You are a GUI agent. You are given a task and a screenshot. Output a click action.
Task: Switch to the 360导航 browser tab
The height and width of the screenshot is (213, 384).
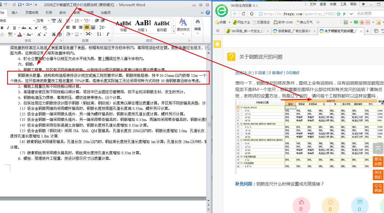click(x=247, y=31)
